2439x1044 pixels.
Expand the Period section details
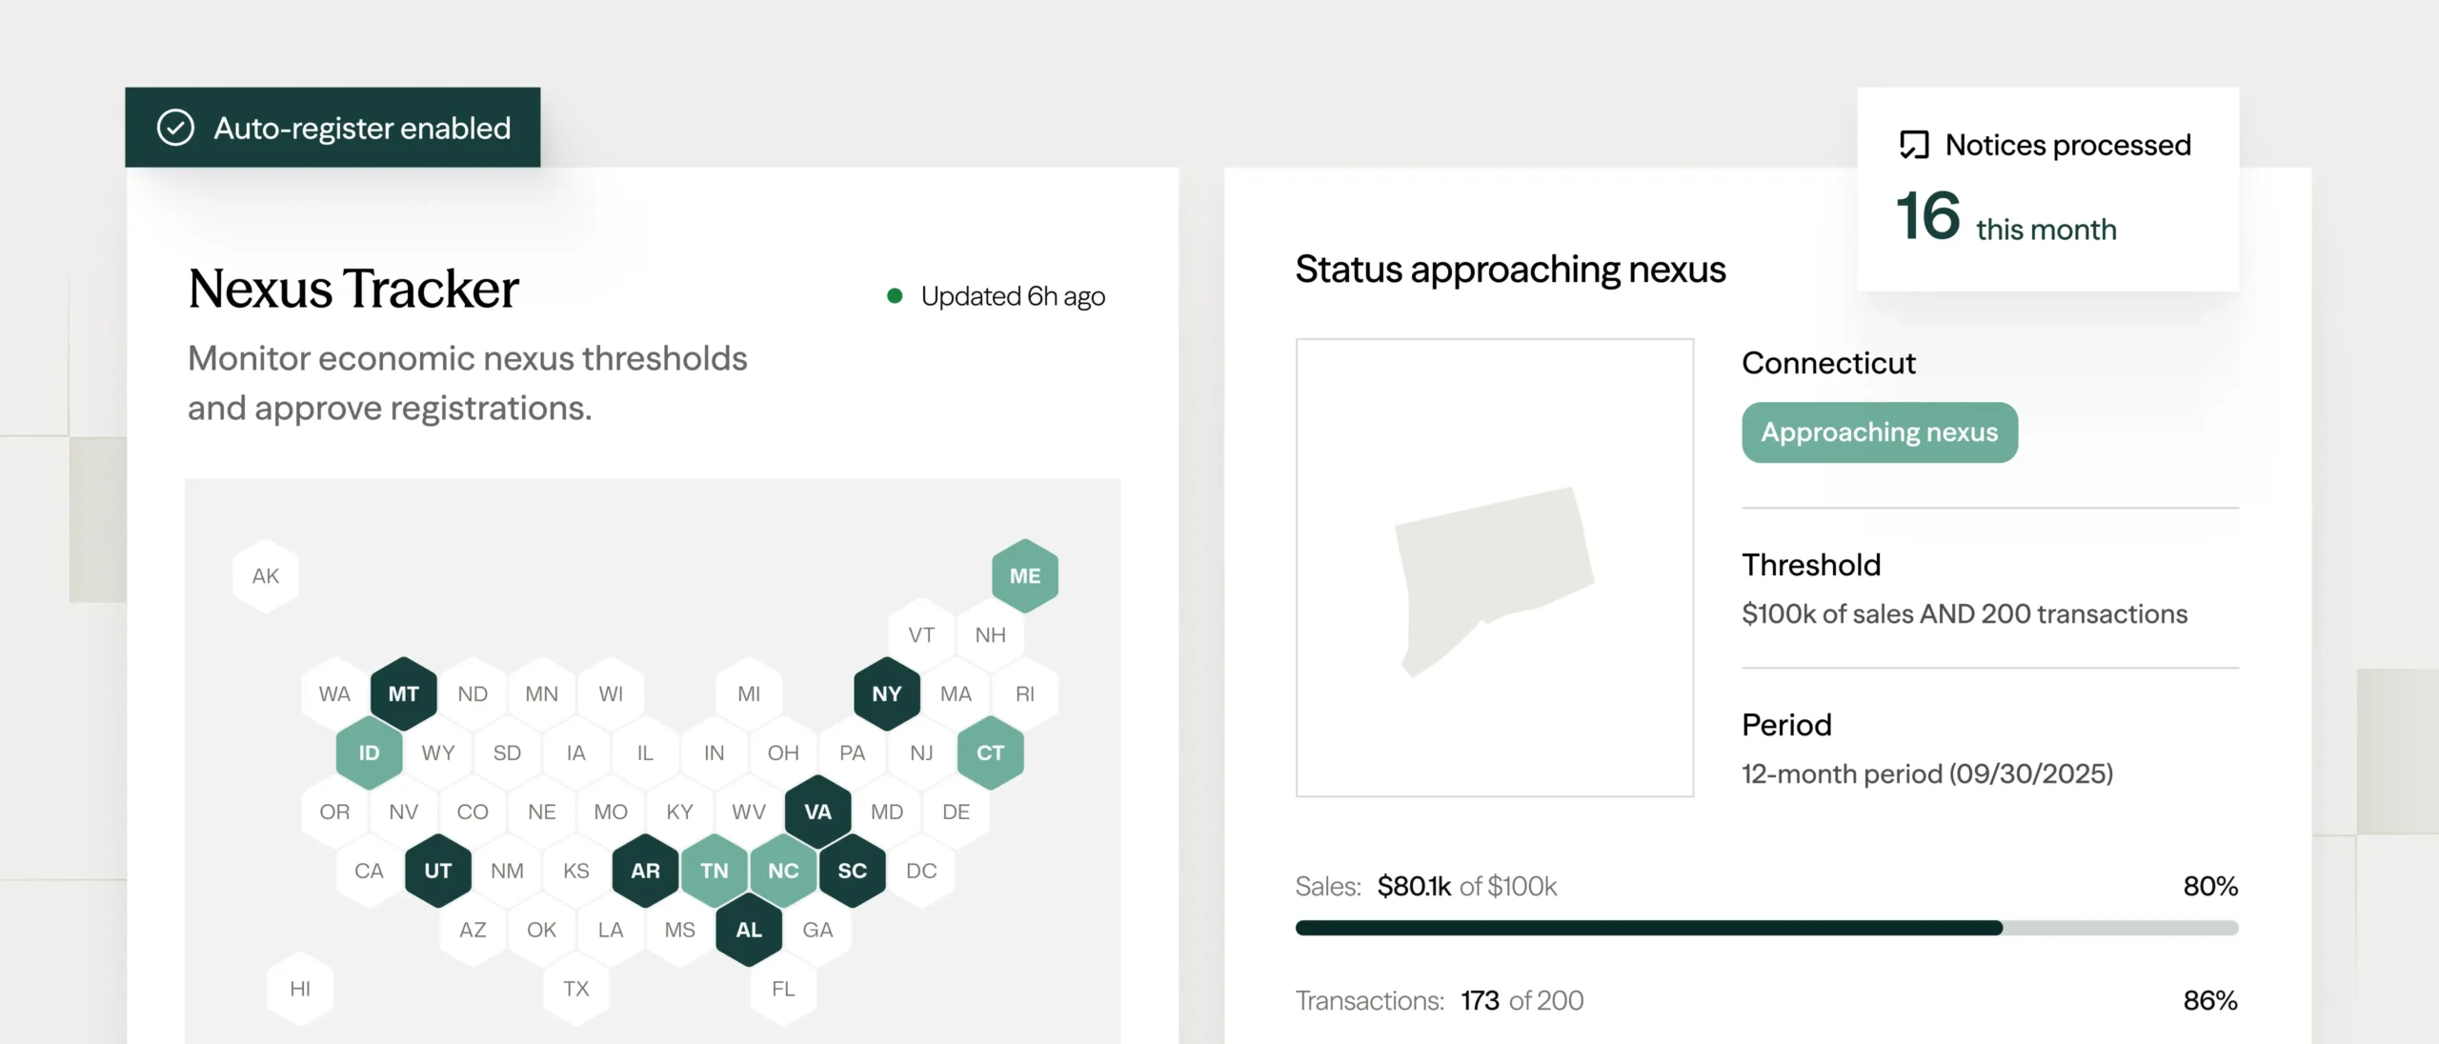coord(1786,724)
